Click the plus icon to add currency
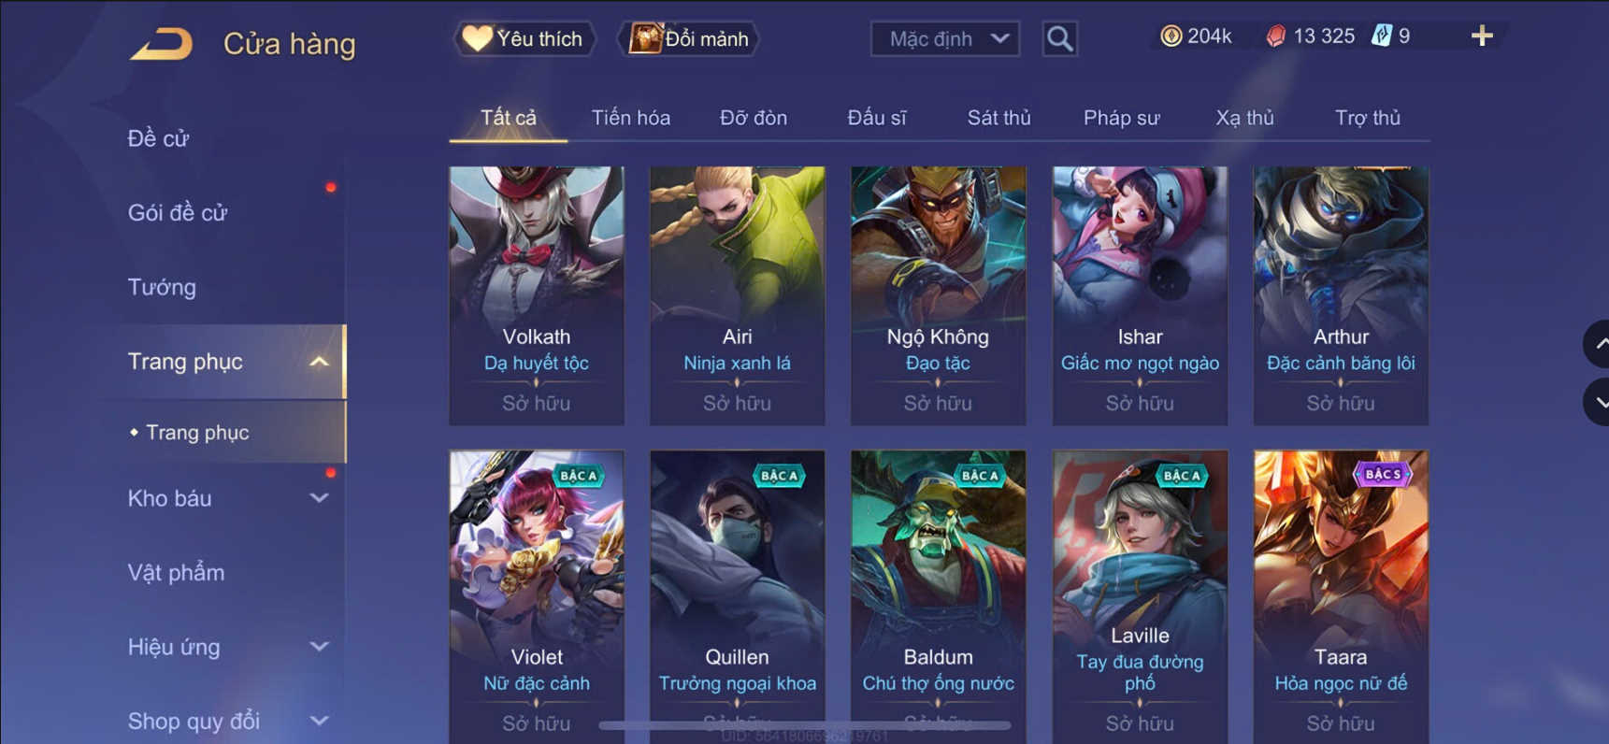This screenshot has width=1609, height=744. point(1482,36)
